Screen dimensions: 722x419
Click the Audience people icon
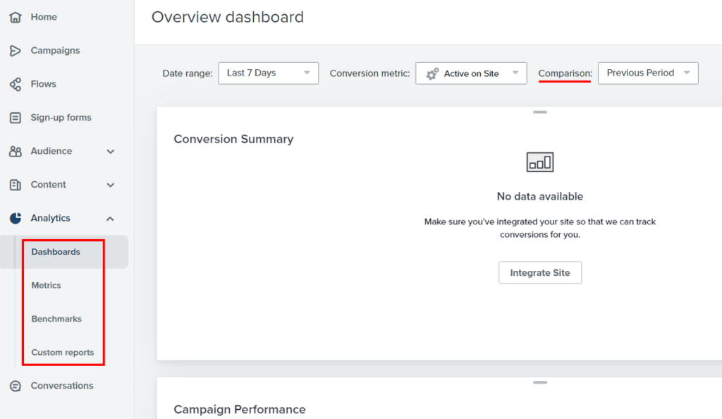click(15, 151)
